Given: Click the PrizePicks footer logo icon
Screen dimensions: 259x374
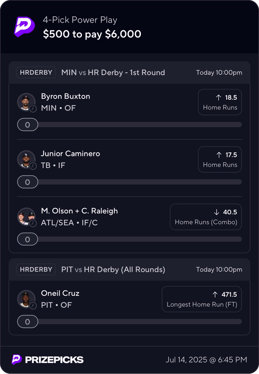Looking at the screenshot, I should coord(17,359).
